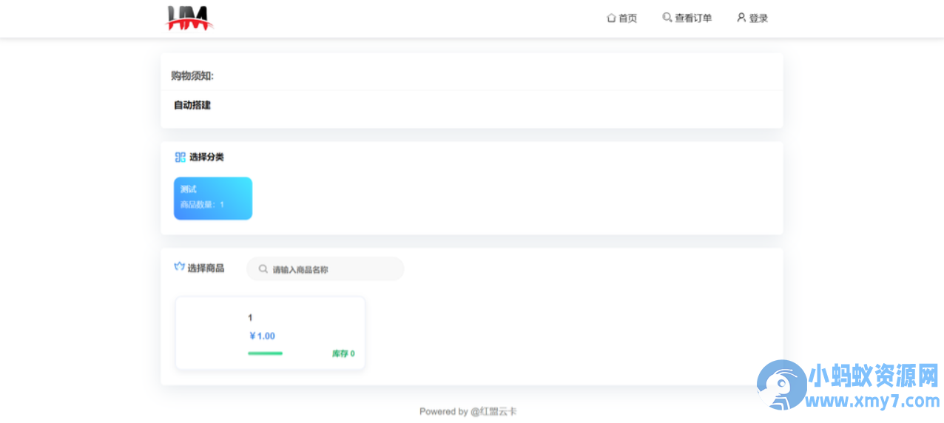This screenshot has width=944, height=423.
Task: Focus the 请输入商品名称 search field
Action: click(x=326, y=269)
